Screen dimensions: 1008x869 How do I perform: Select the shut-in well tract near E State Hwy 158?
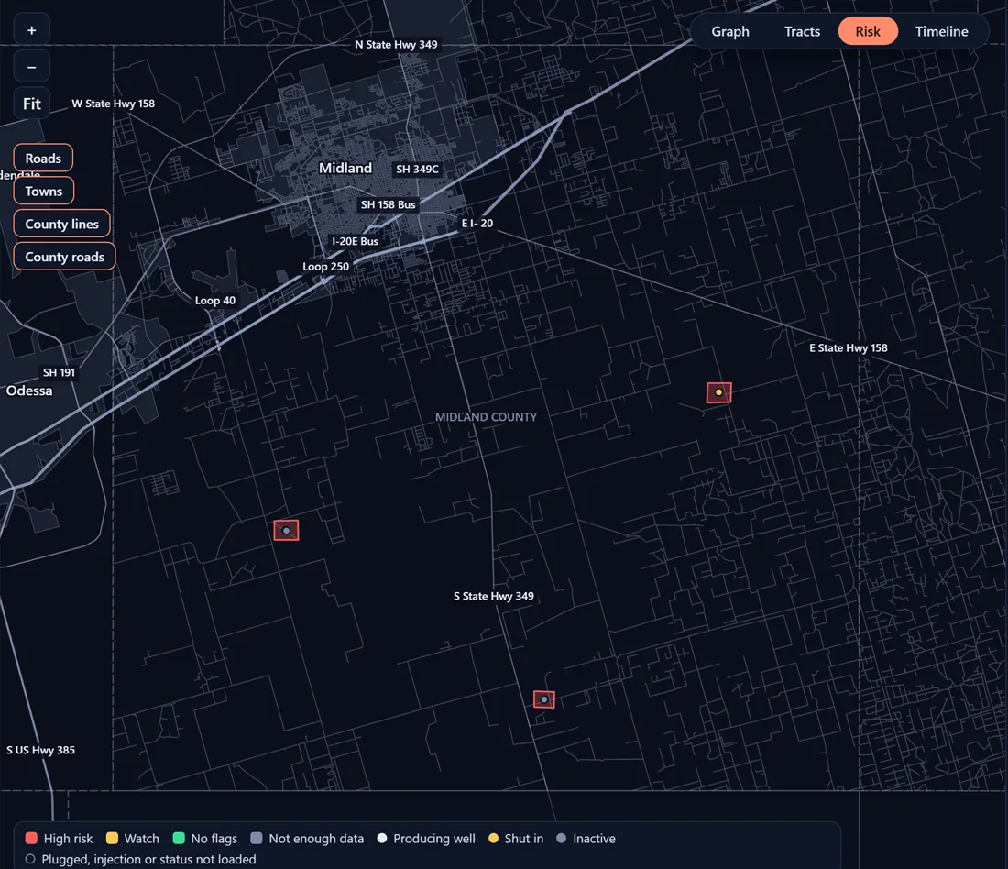coord(718,392)
